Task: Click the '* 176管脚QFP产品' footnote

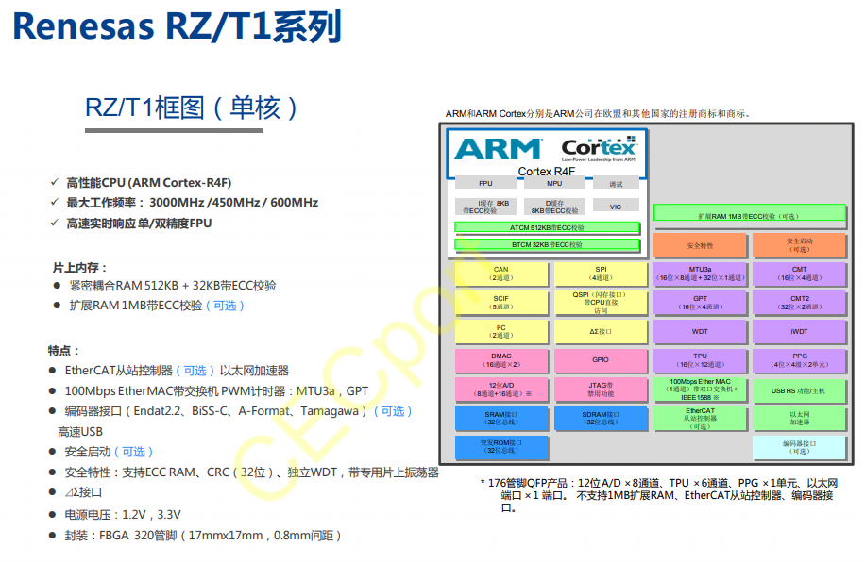Action: coord(659,495)
